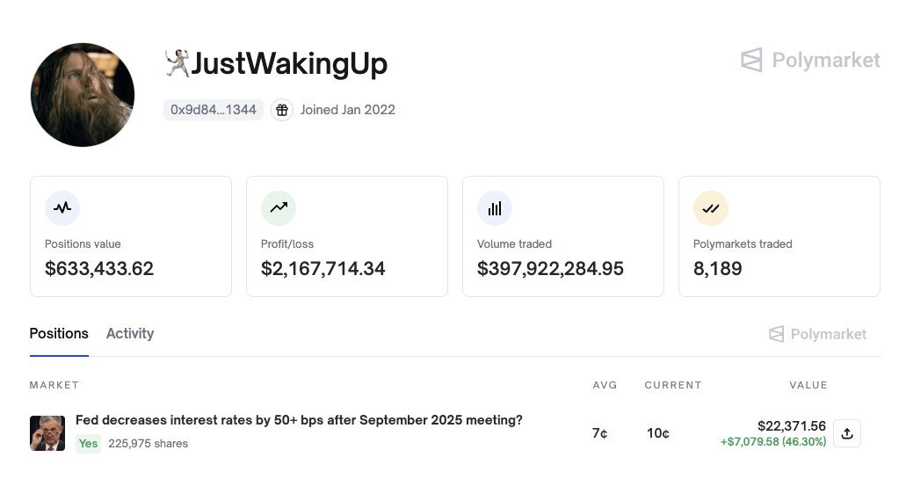Click the gift icon beside the wallet address

282,110
